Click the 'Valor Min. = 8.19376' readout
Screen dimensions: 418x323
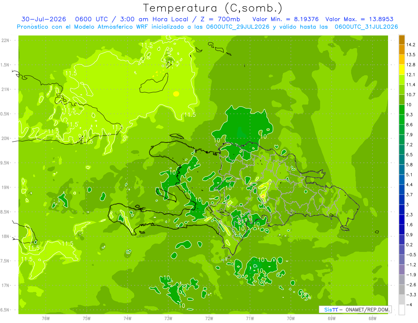coord(286,19)
